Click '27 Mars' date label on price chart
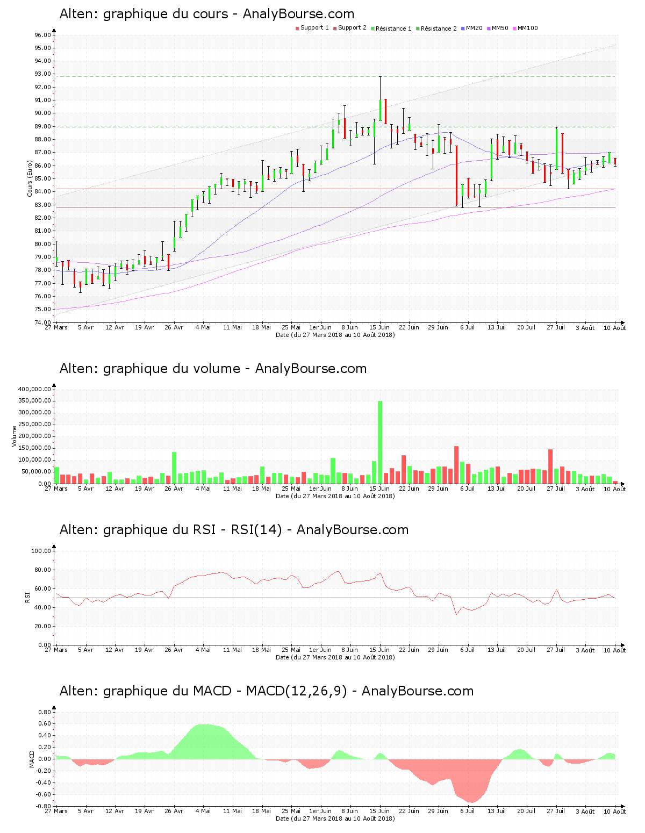 pos(56,327)
